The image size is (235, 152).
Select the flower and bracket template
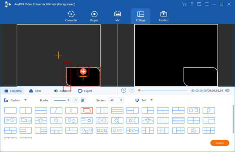(x=132, y=120)
